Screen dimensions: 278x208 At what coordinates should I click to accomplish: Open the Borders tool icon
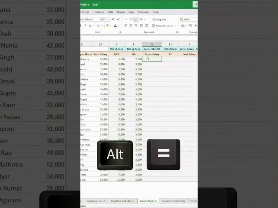tap(99, 26)
